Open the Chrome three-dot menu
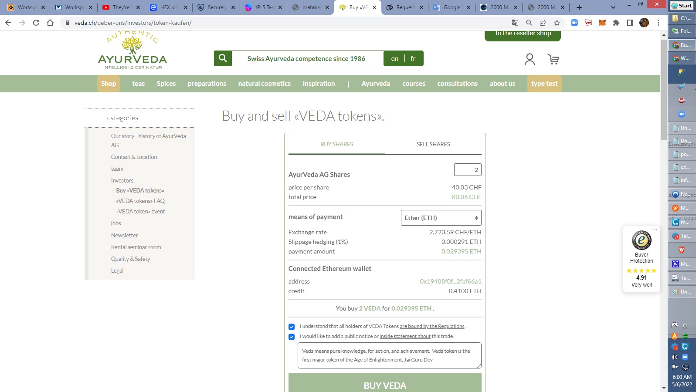Image resolution: width=696 pixels, height=392 pixels. click(x=658, y=23)
